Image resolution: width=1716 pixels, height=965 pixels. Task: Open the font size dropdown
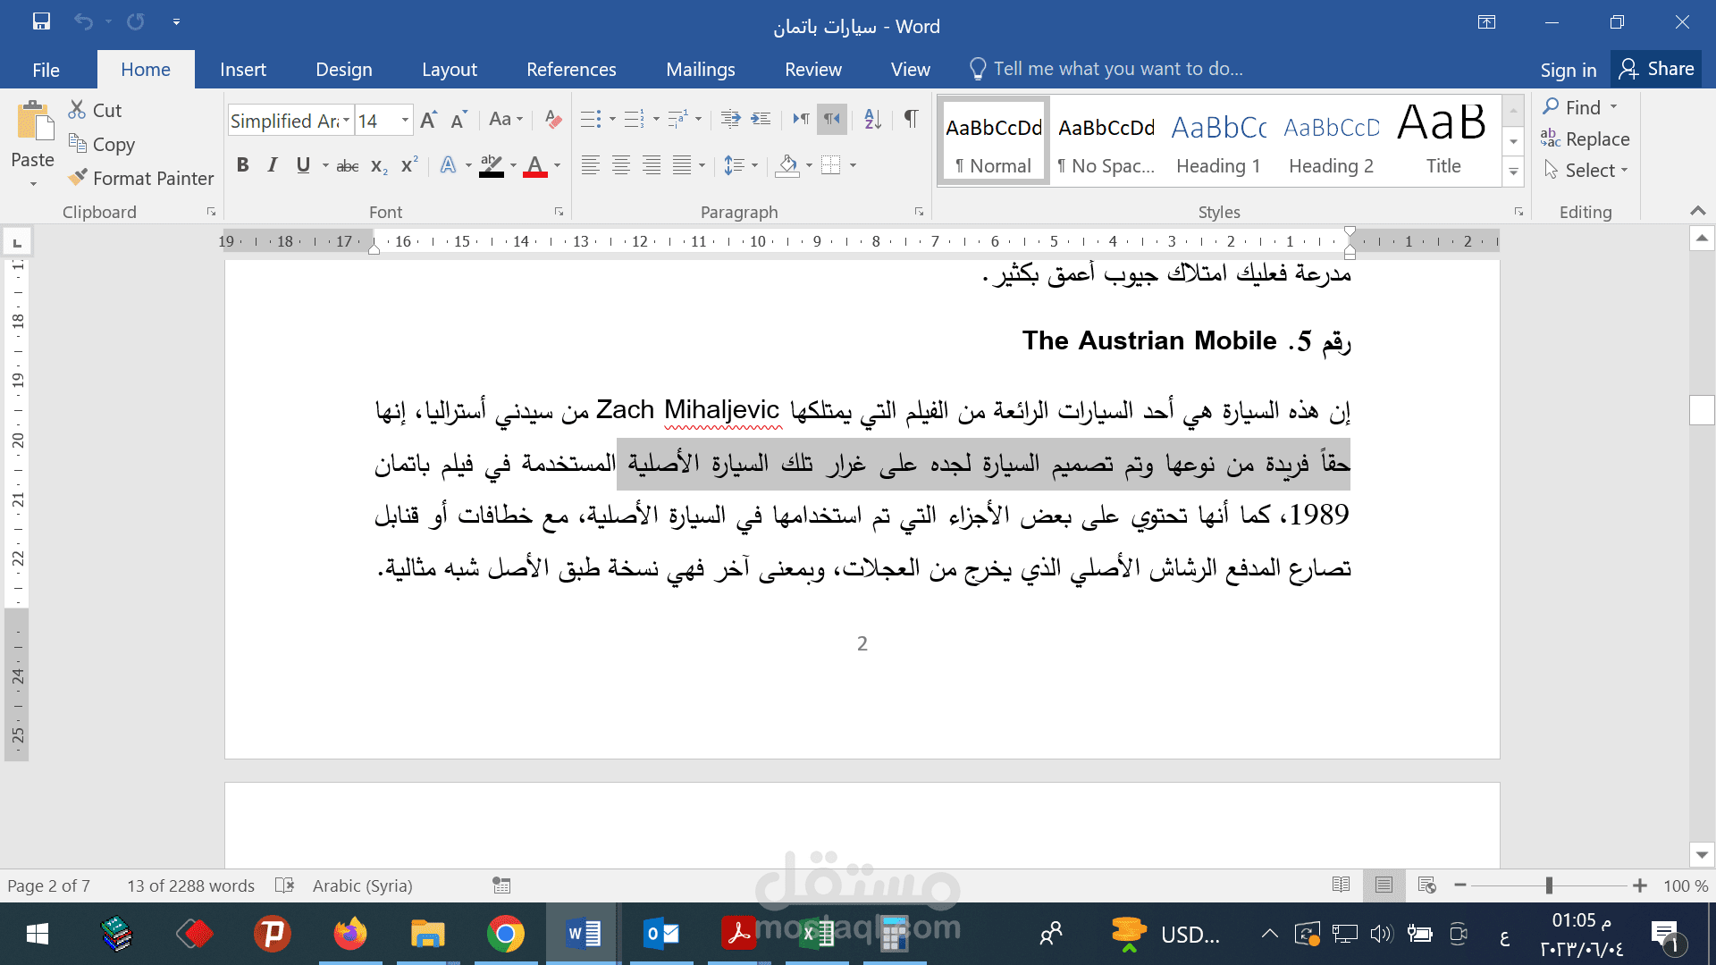coord(405,121)
